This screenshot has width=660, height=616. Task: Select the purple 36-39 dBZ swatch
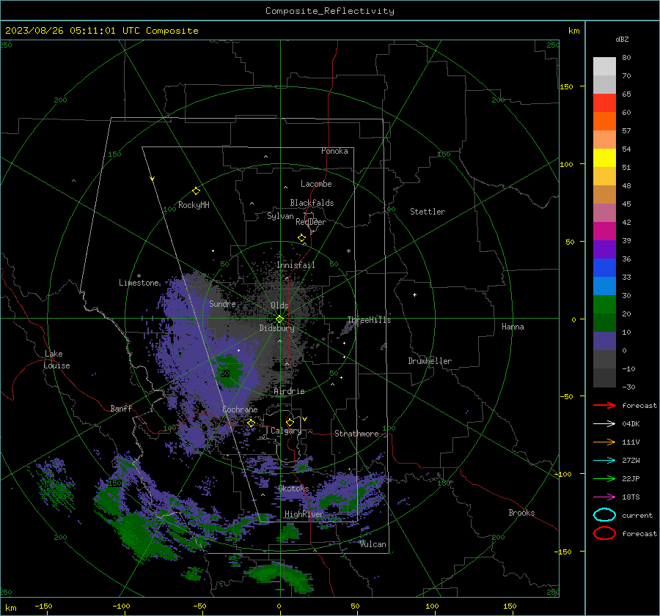pos(604,249)
